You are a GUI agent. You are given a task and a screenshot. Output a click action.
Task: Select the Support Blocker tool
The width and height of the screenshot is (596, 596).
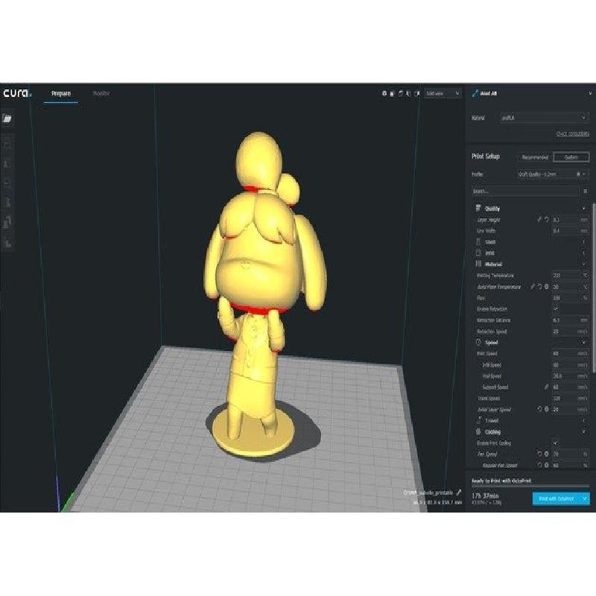pyautogui.click(x=7, y=243)
